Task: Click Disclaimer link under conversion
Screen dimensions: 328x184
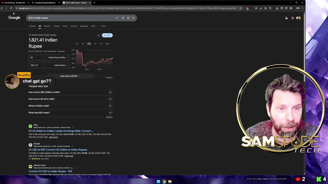Action: click(61, 51)
